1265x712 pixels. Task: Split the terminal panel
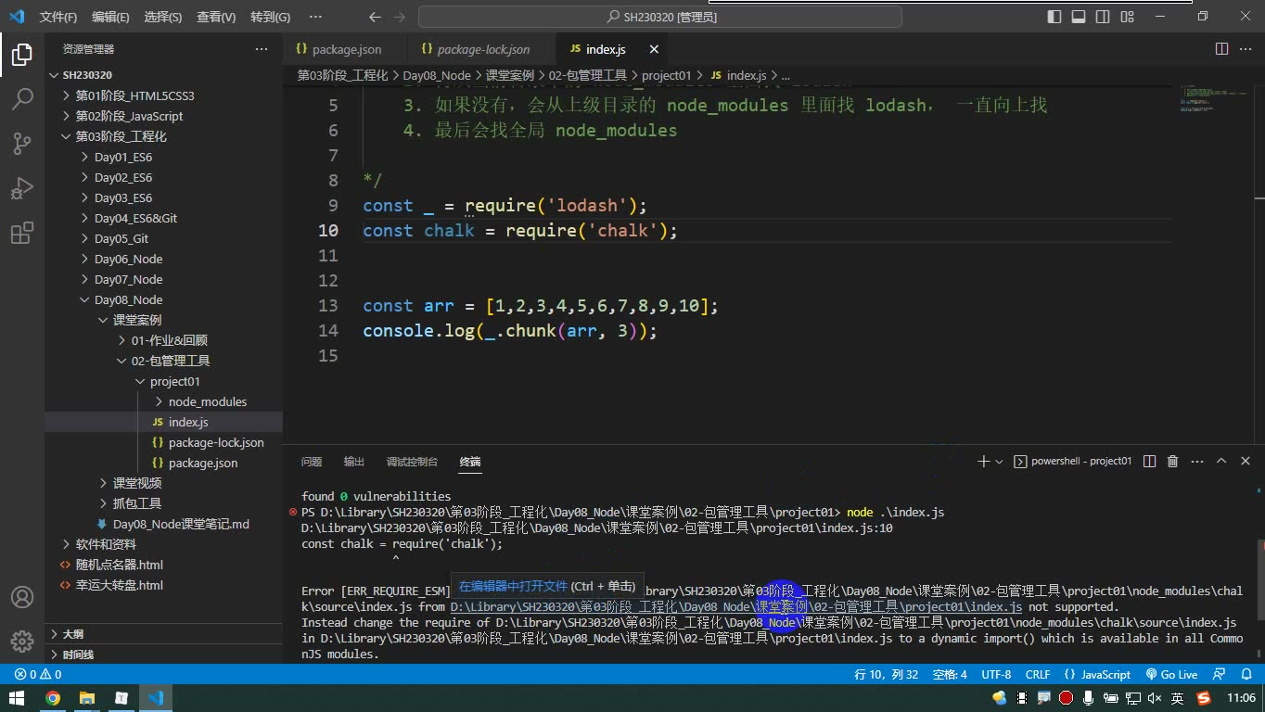[1149, 461]
